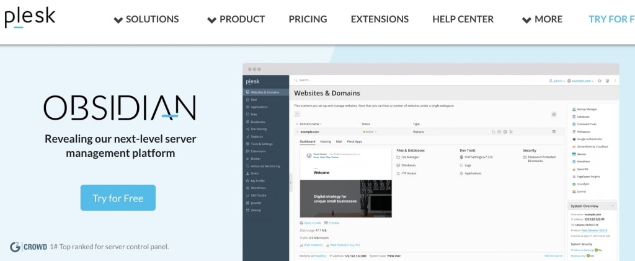Expand the SOLUTIONS menu chevron
The image size is (635, 261).
(x=118, y=20)
